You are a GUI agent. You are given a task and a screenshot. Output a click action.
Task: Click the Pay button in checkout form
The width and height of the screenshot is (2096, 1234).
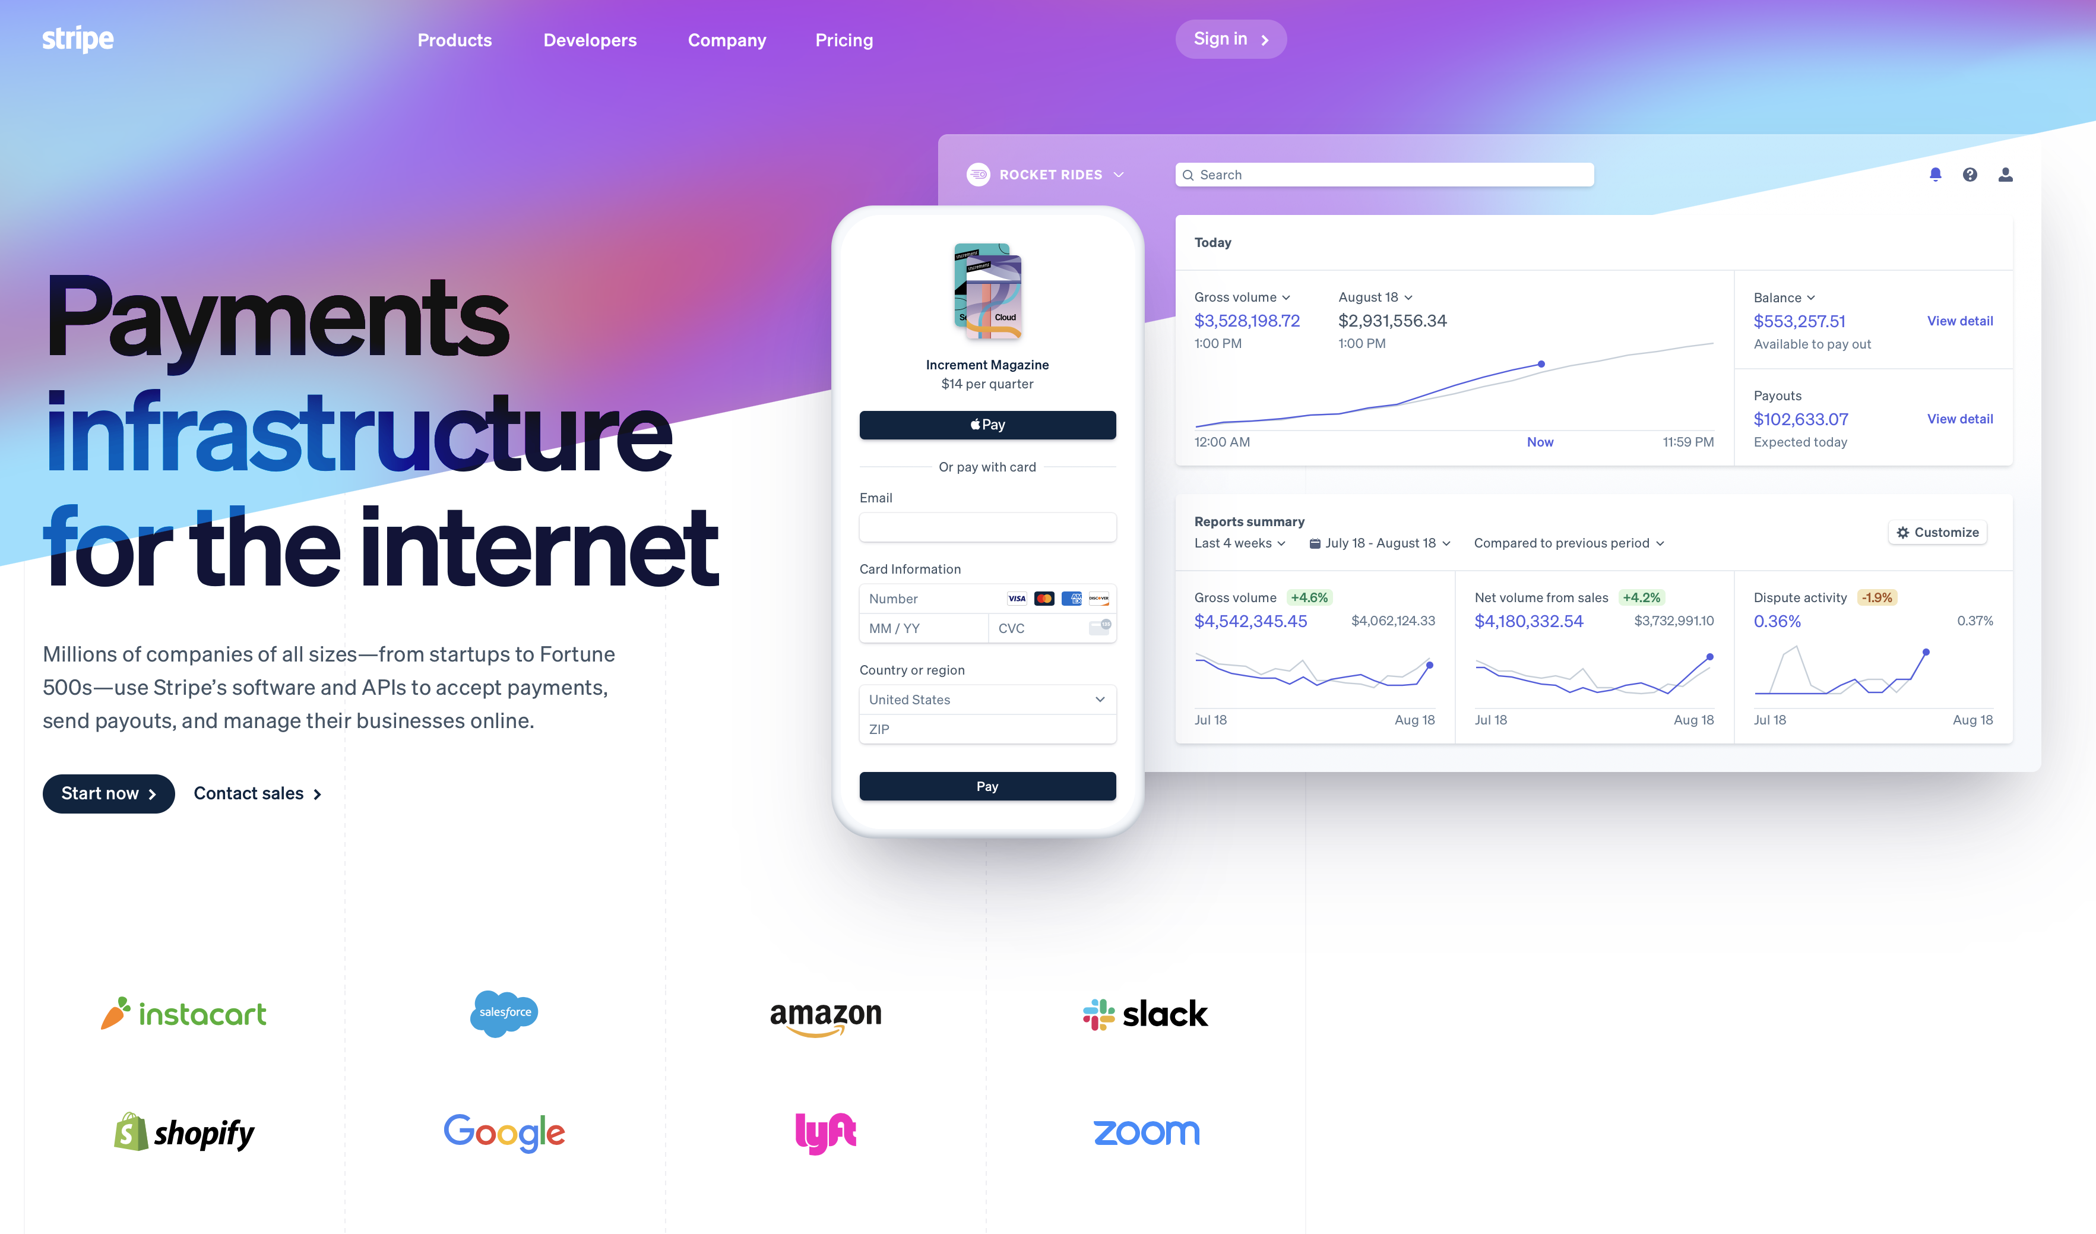pyautogui.click(x=986, y=784)
